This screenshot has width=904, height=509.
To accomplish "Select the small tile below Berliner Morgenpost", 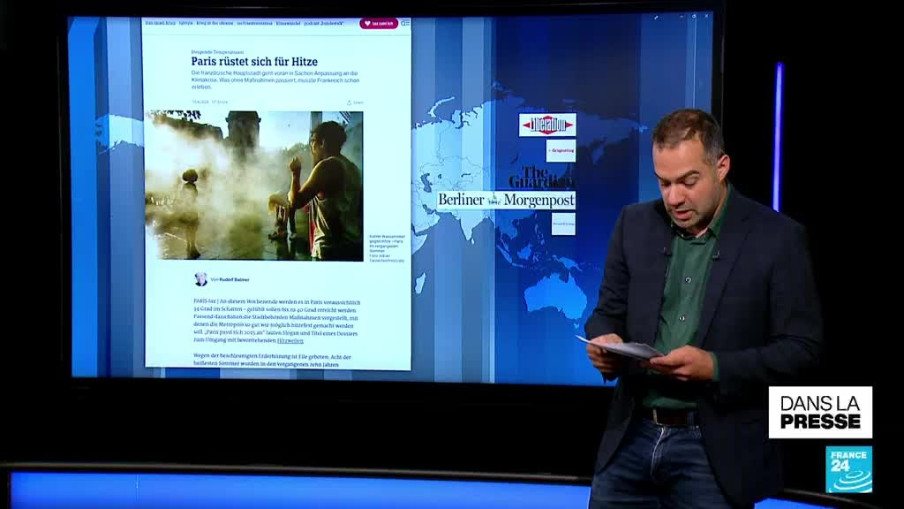I will pos(562,224).
